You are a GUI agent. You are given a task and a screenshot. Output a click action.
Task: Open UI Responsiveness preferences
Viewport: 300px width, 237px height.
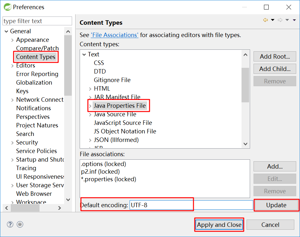point(40,176)
